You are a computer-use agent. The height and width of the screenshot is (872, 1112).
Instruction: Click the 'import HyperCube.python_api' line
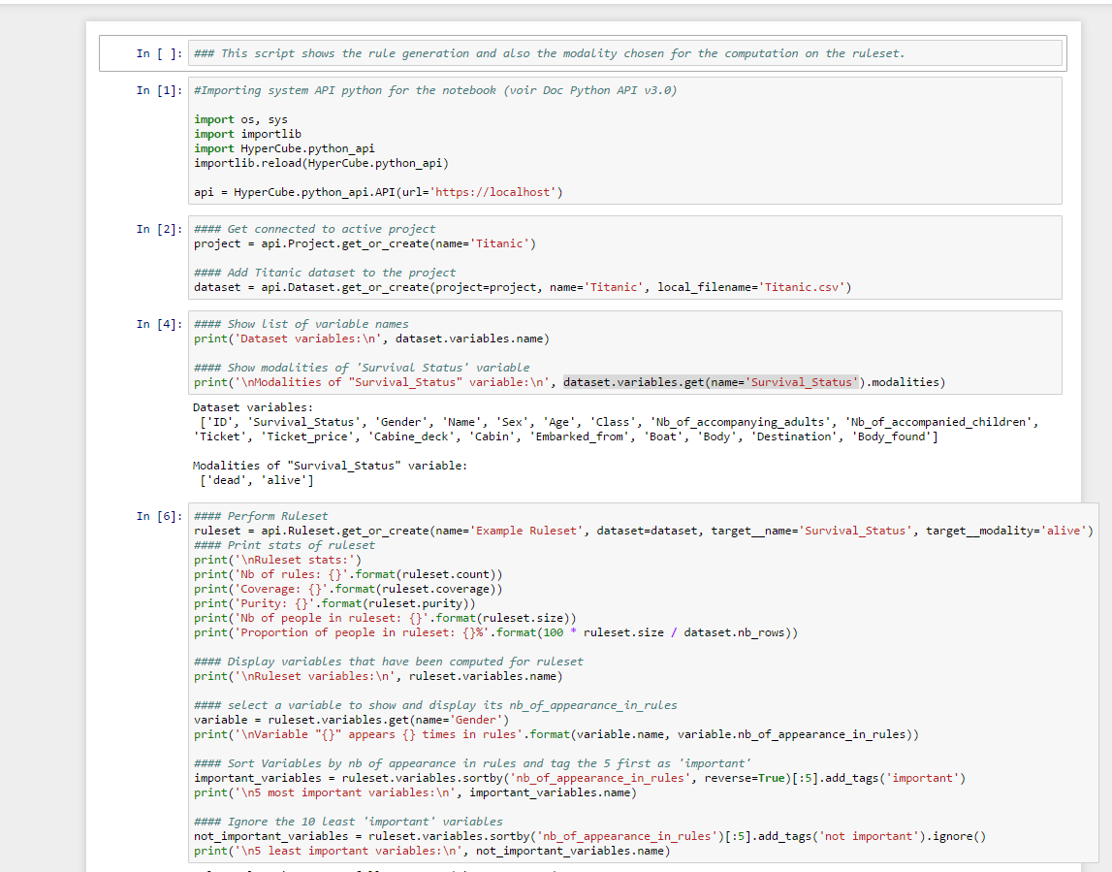[x=284, y=148]
